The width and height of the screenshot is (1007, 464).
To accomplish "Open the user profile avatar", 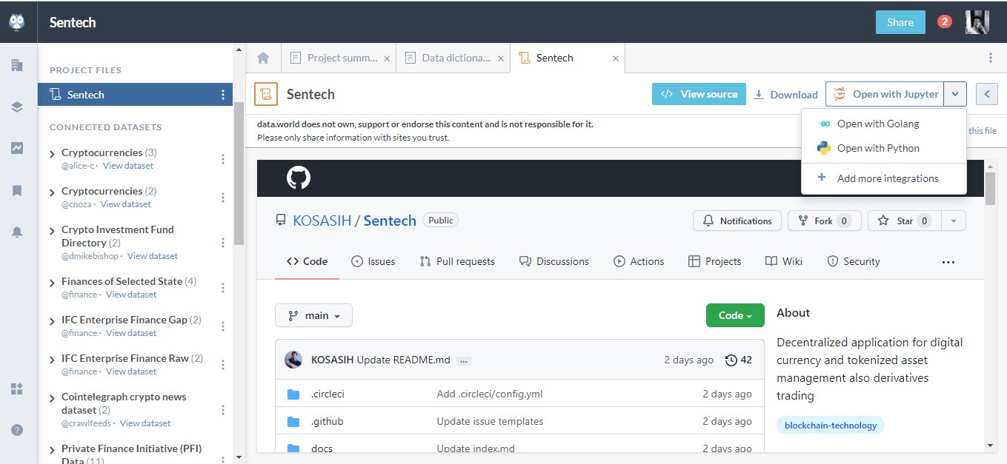I will pos(977,22).
